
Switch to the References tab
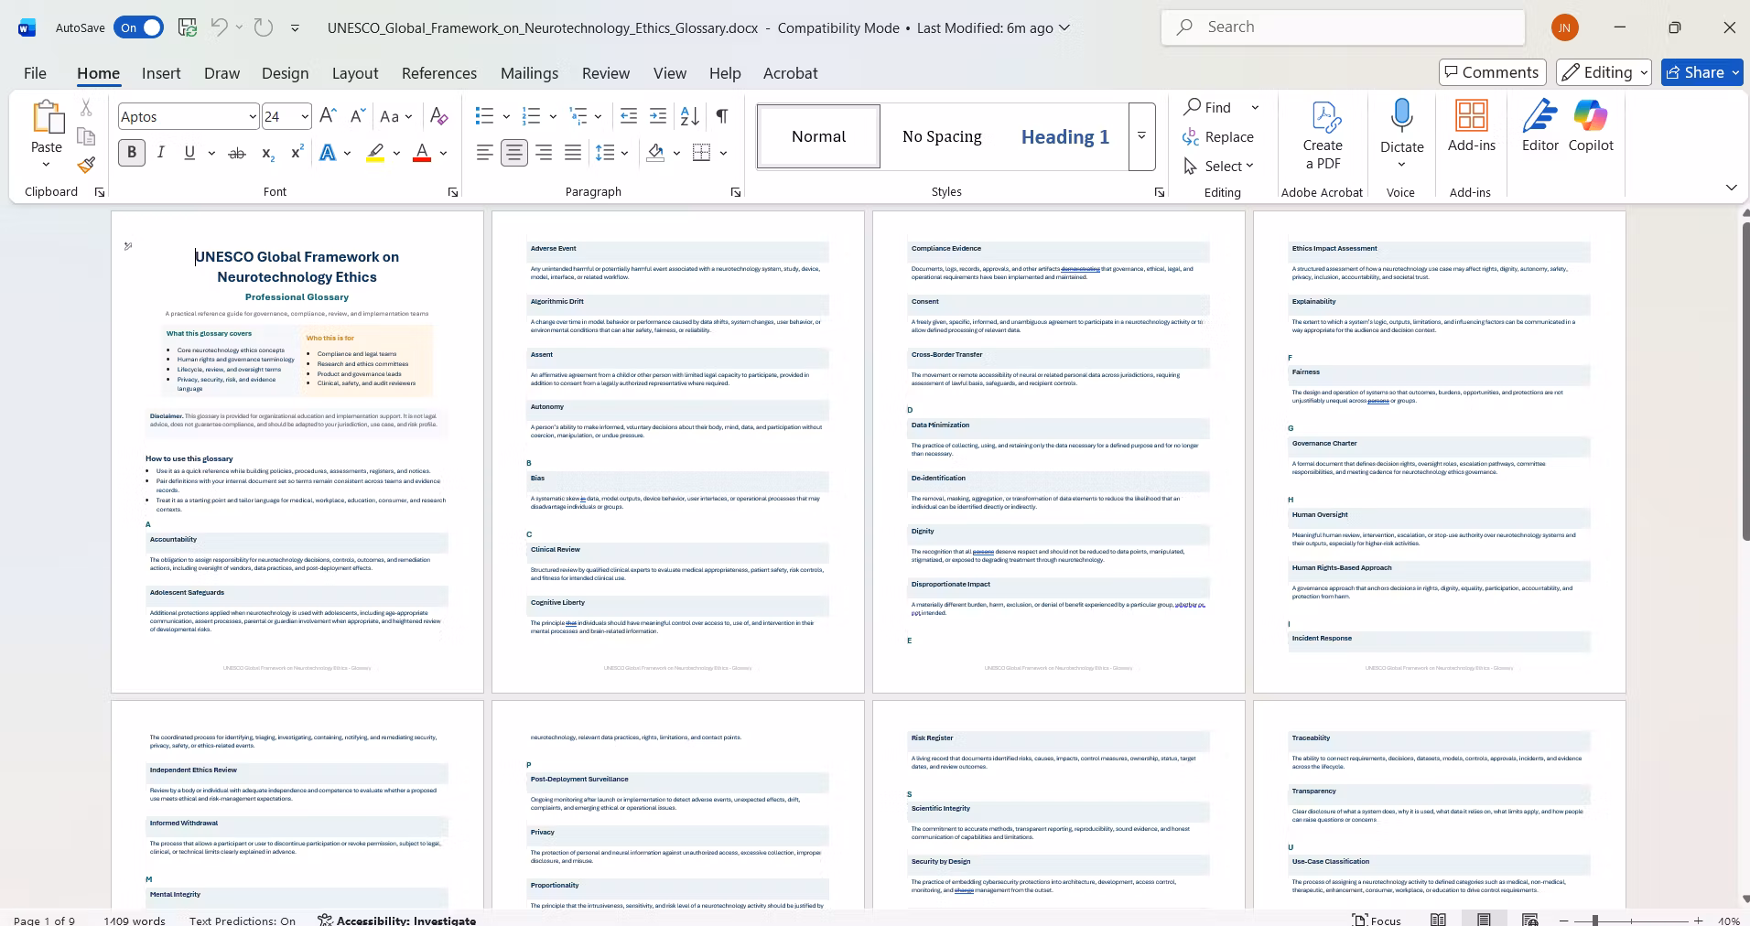[x=439, y=73]
